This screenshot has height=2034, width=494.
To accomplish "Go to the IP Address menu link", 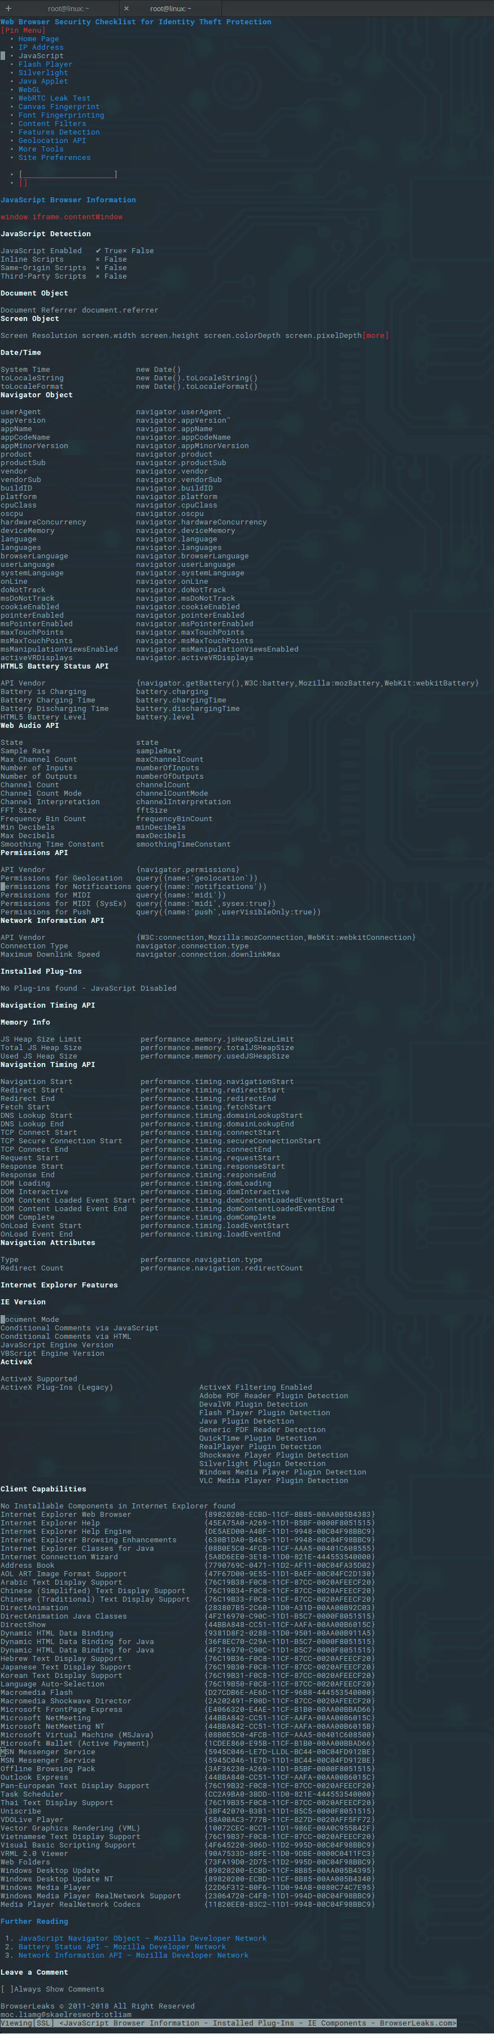I will tap(41, 47).
